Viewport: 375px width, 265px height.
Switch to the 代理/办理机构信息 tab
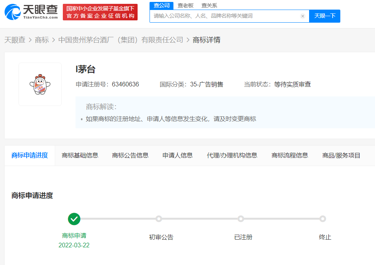pyautogui.click(x=232, y=156)
